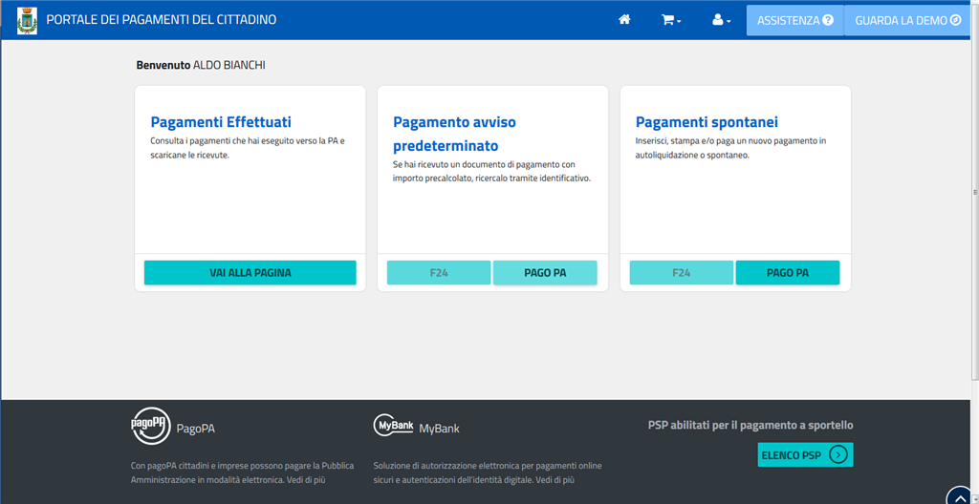The height and width of the screenshot is (504, 979).
Task: Open 'Vedi di più' for PagoPA description
Action: coord(306,480)
